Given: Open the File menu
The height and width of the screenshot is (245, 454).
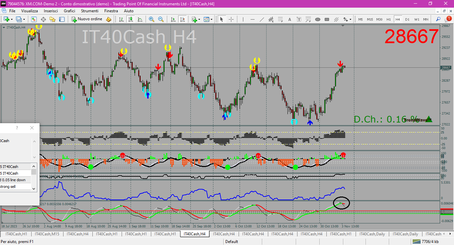Looking at the screenshot, I should coord(12,11).
